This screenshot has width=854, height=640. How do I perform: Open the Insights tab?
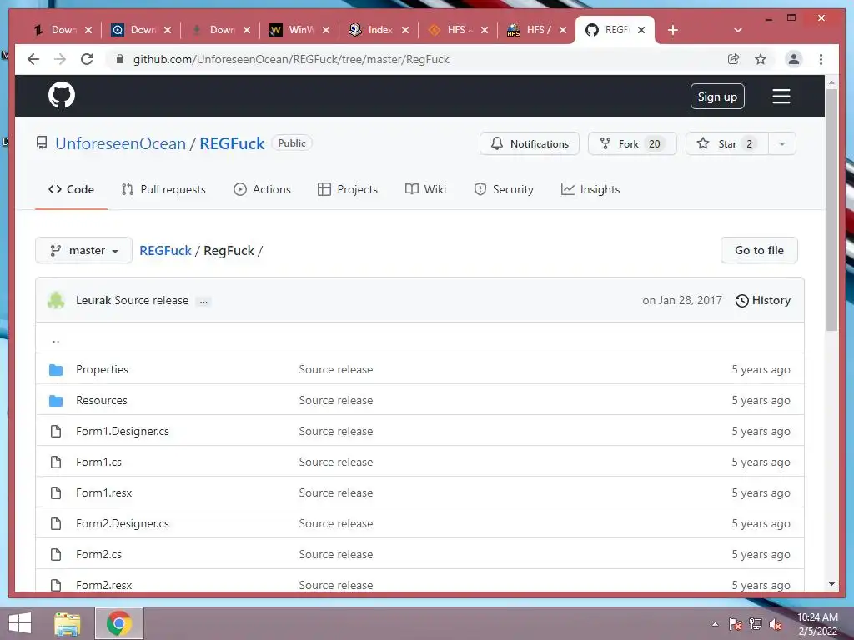pos(590,189)
